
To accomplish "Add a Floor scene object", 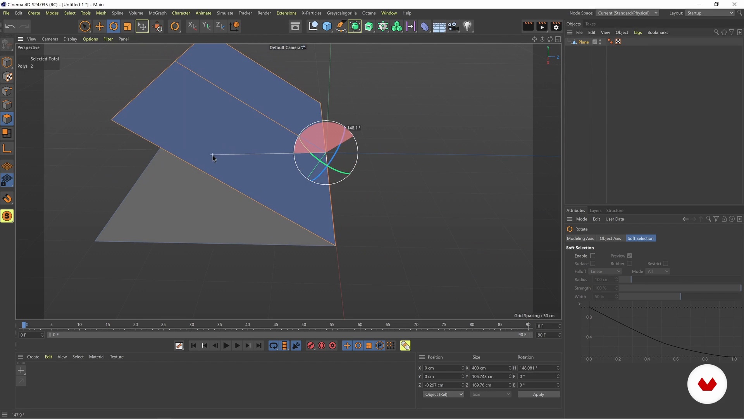I will pyautogui.click(x=439, y=26).
